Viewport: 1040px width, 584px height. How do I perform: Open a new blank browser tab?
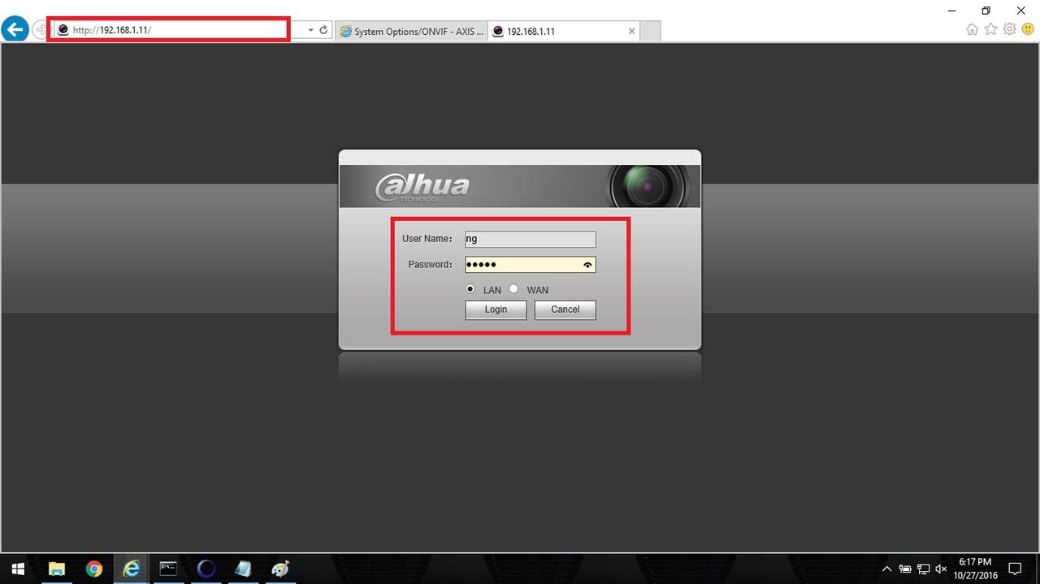click(x=650, y=31)
